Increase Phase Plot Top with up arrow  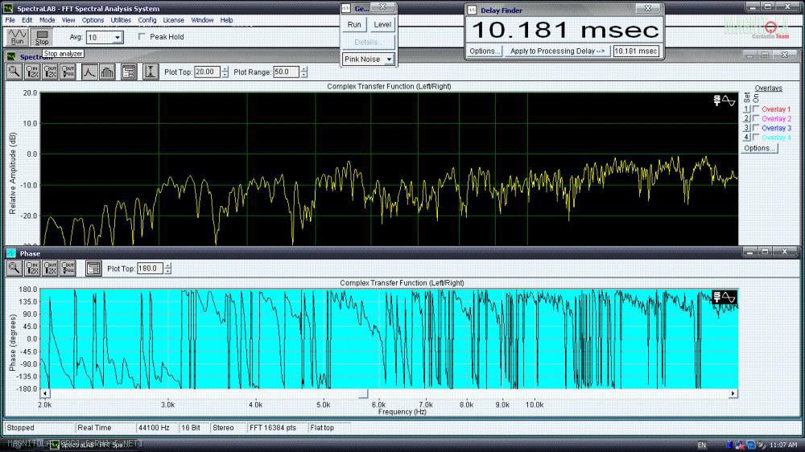coord(168,265)
